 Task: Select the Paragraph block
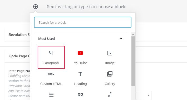[x=51, y=57]
